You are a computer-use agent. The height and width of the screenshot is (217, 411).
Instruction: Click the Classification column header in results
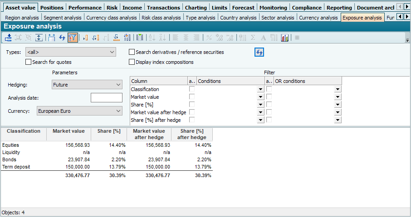pyautogui.click(x=24, y=131)
